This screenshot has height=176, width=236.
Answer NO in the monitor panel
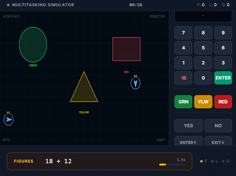point(218,126)
